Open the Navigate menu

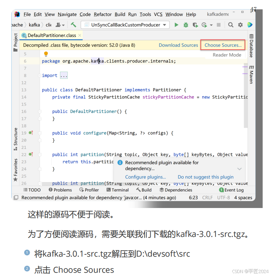tap(67, 14)
